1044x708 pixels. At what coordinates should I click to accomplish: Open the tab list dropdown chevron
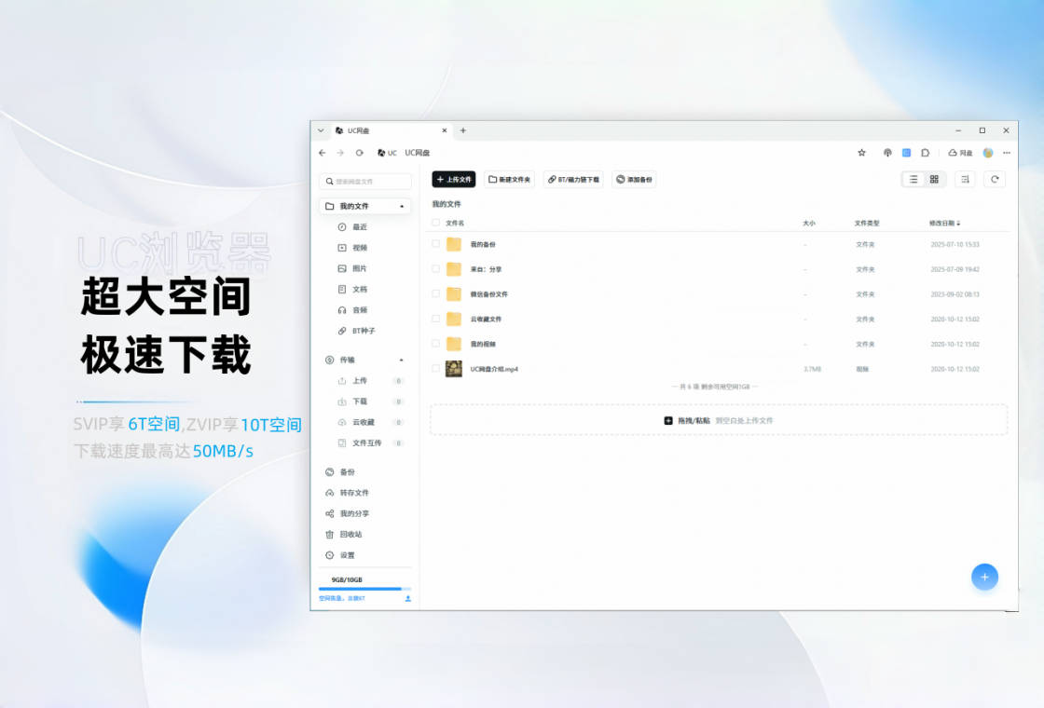coord(321,130)
